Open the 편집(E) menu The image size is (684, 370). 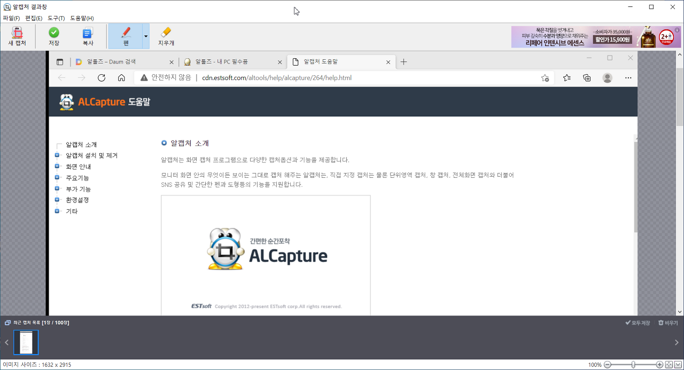coord(34,18)
